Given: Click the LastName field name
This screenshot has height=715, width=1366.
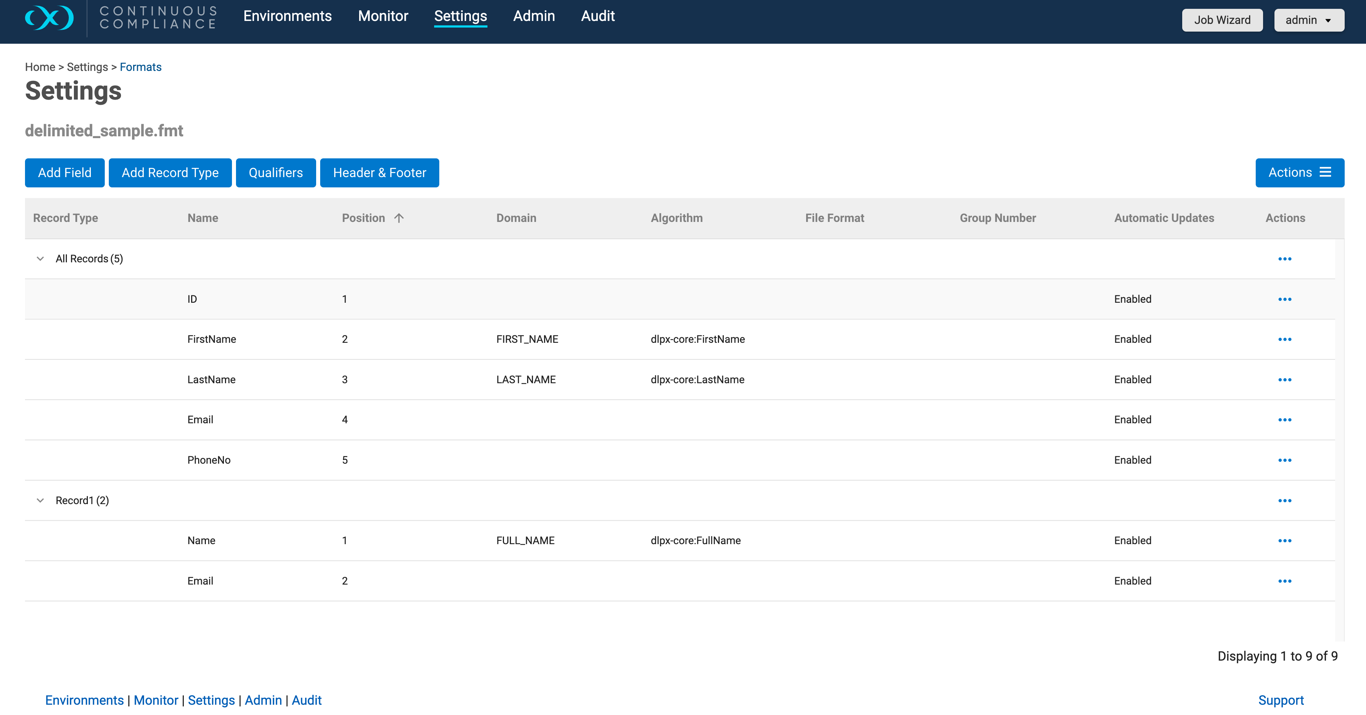Looking at the screenshot, I should point(211,380).
